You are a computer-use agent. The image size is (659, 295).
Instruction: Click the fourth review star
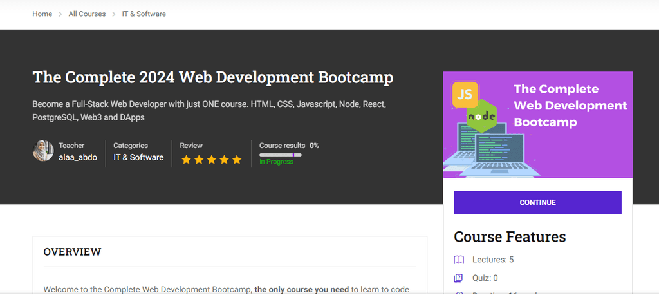click(224, 160)
